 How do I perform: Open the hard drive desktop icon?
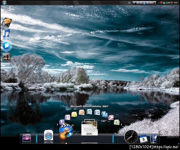(x=6, y=23)
